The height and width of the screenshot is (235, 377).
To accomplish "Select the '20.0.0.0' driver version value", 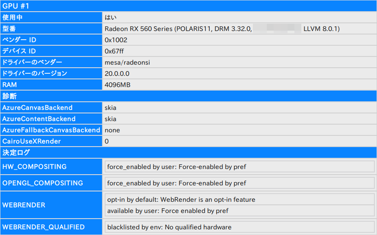I will 117,73.
